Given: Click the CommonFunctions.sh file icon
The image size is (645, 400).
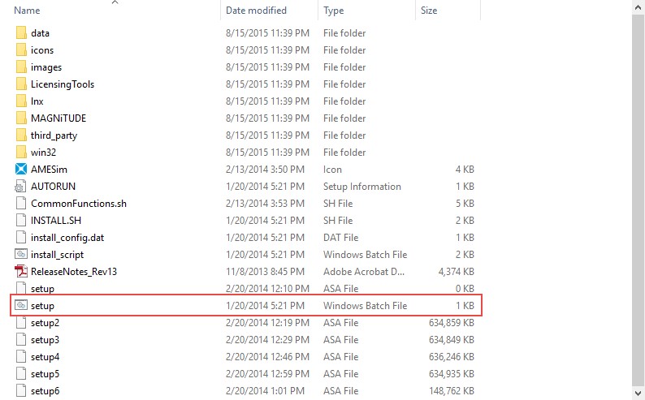Looking at the screenshot, I should pos(21,204).
